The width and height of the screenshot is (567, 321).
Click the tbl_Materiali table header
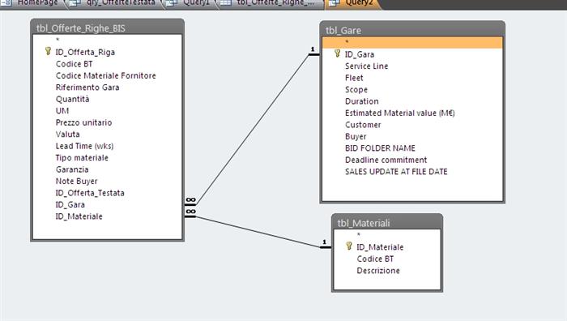[x=387, y=223]
